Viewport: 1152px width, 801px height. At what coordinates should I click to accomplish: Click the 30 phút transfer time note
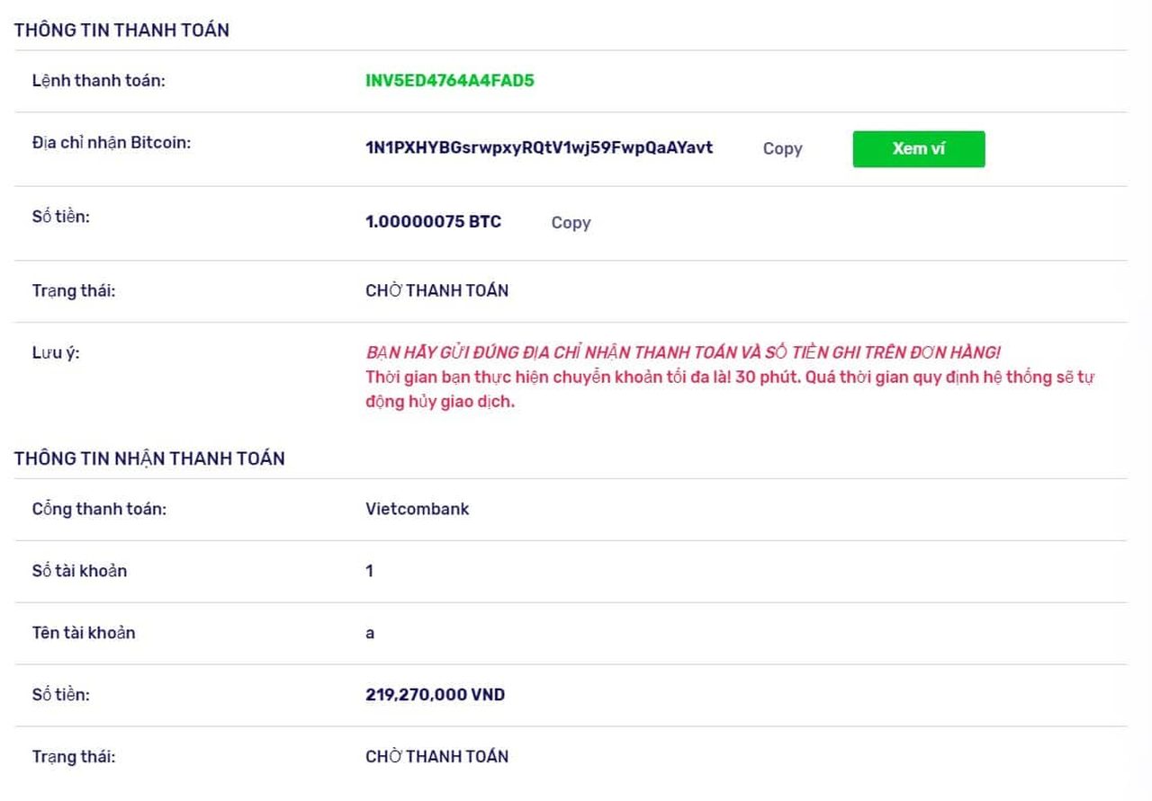tap(730, 389)
